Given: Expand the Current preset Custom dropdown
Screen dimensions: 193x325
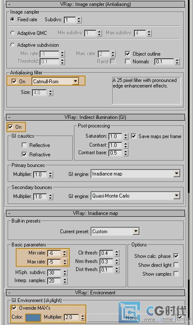Looking at the screenshot, I should click(115, 232).
